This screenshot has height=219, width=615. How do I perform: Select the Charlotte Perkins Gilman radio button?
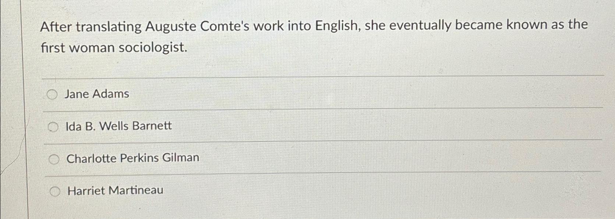(x=55, y=159)
